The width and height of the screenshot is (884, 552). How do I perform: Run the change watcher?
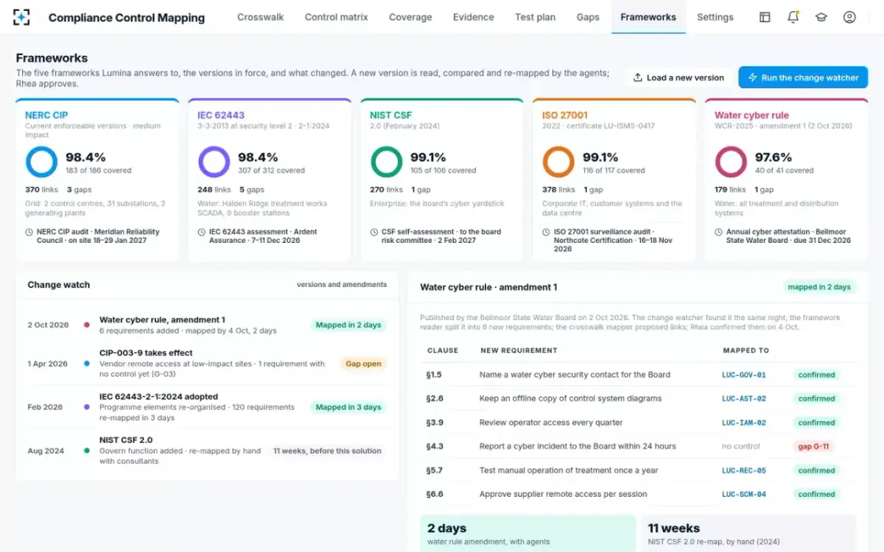(x=803, y=77)
